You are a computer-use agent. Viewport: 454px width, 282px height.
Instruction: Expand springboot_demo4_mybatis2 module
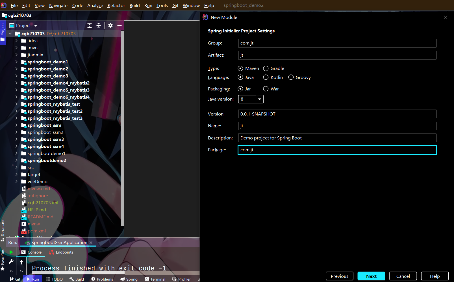click(x=16, y=83)
